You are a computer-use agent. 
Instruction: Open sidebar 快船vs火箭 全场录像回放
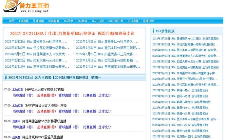180,114
